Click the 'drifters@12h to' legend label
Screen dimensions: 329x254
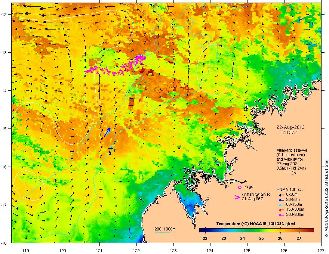[256, 194]
